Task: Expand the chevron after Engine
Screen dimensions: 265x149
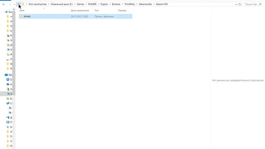Action: tap(110, 4)
